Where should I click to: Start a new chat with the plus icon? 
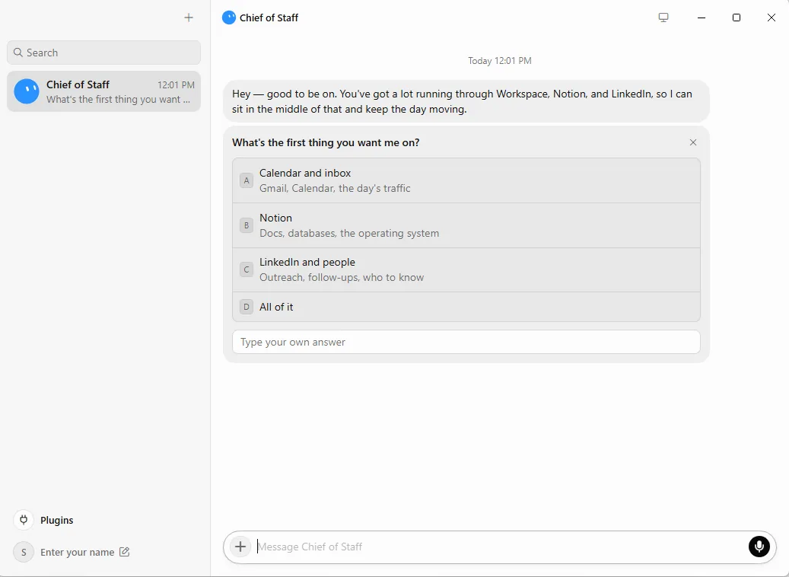click(x=189, y=18)
